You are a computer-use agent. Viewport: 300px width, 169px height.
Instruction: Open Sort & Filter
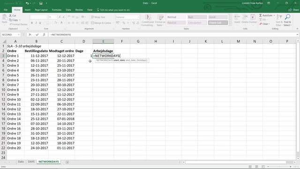279,21
